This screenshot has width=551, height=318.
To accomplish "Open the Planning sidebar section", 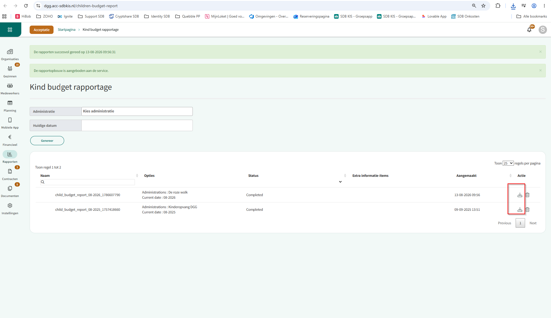I will 10,106.
